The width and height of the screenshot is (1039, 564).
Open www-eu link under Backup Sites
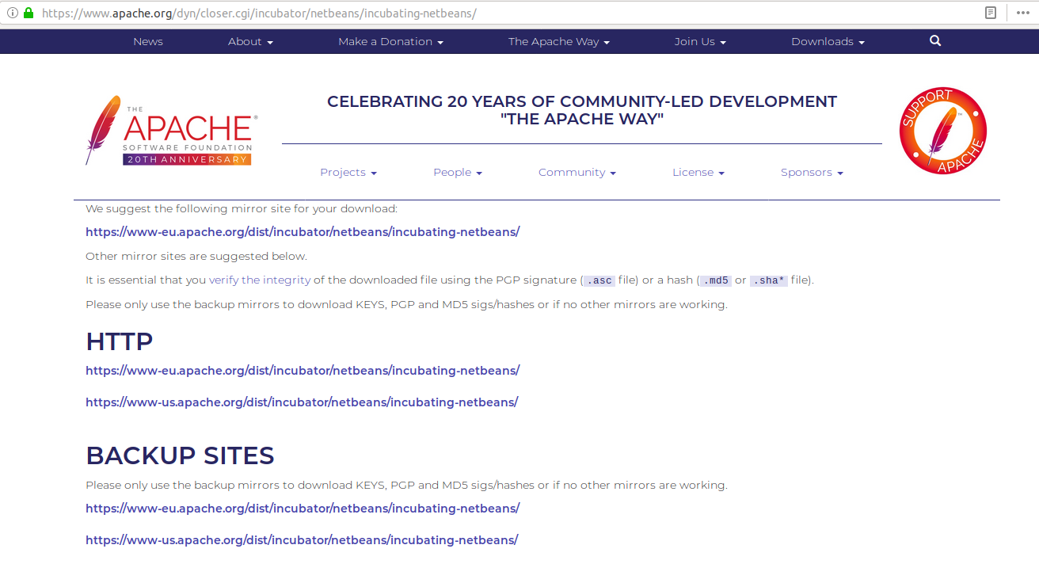(x=303, y=509)
